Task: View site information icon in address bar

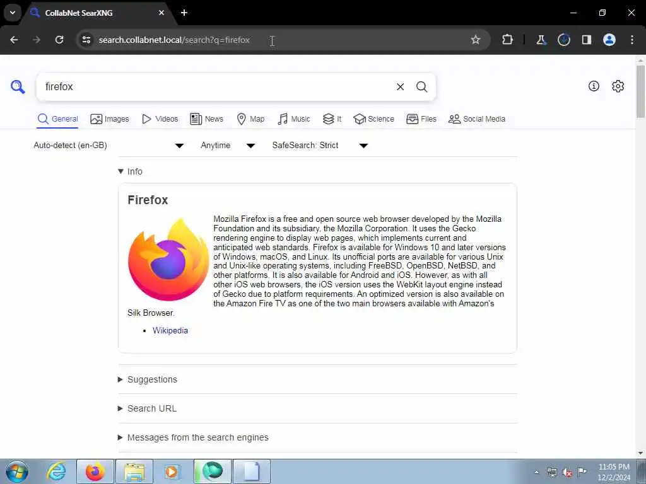Action: tap(86, 40)
